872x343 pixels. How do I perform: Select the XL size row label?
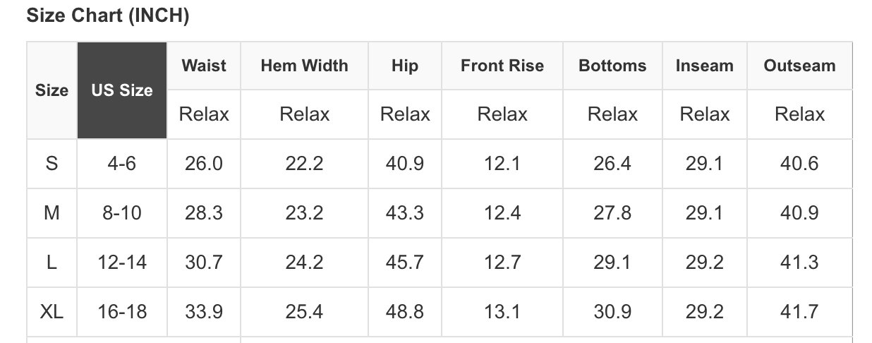[x=52, y=311]
